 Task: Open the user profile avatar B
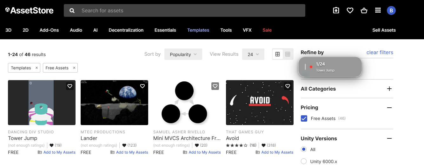[391, 10]
